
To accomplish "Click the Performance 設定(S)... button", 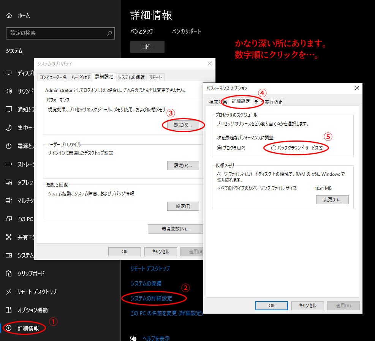I will click(x=183, y=125).
